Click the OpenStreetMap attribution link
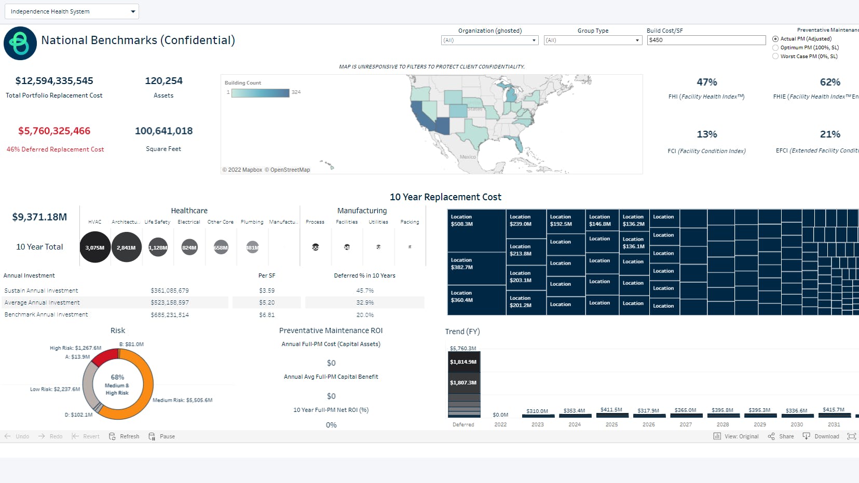Image resolution: width=859 pixels, height=483 pixels. [x=289, y=170]
